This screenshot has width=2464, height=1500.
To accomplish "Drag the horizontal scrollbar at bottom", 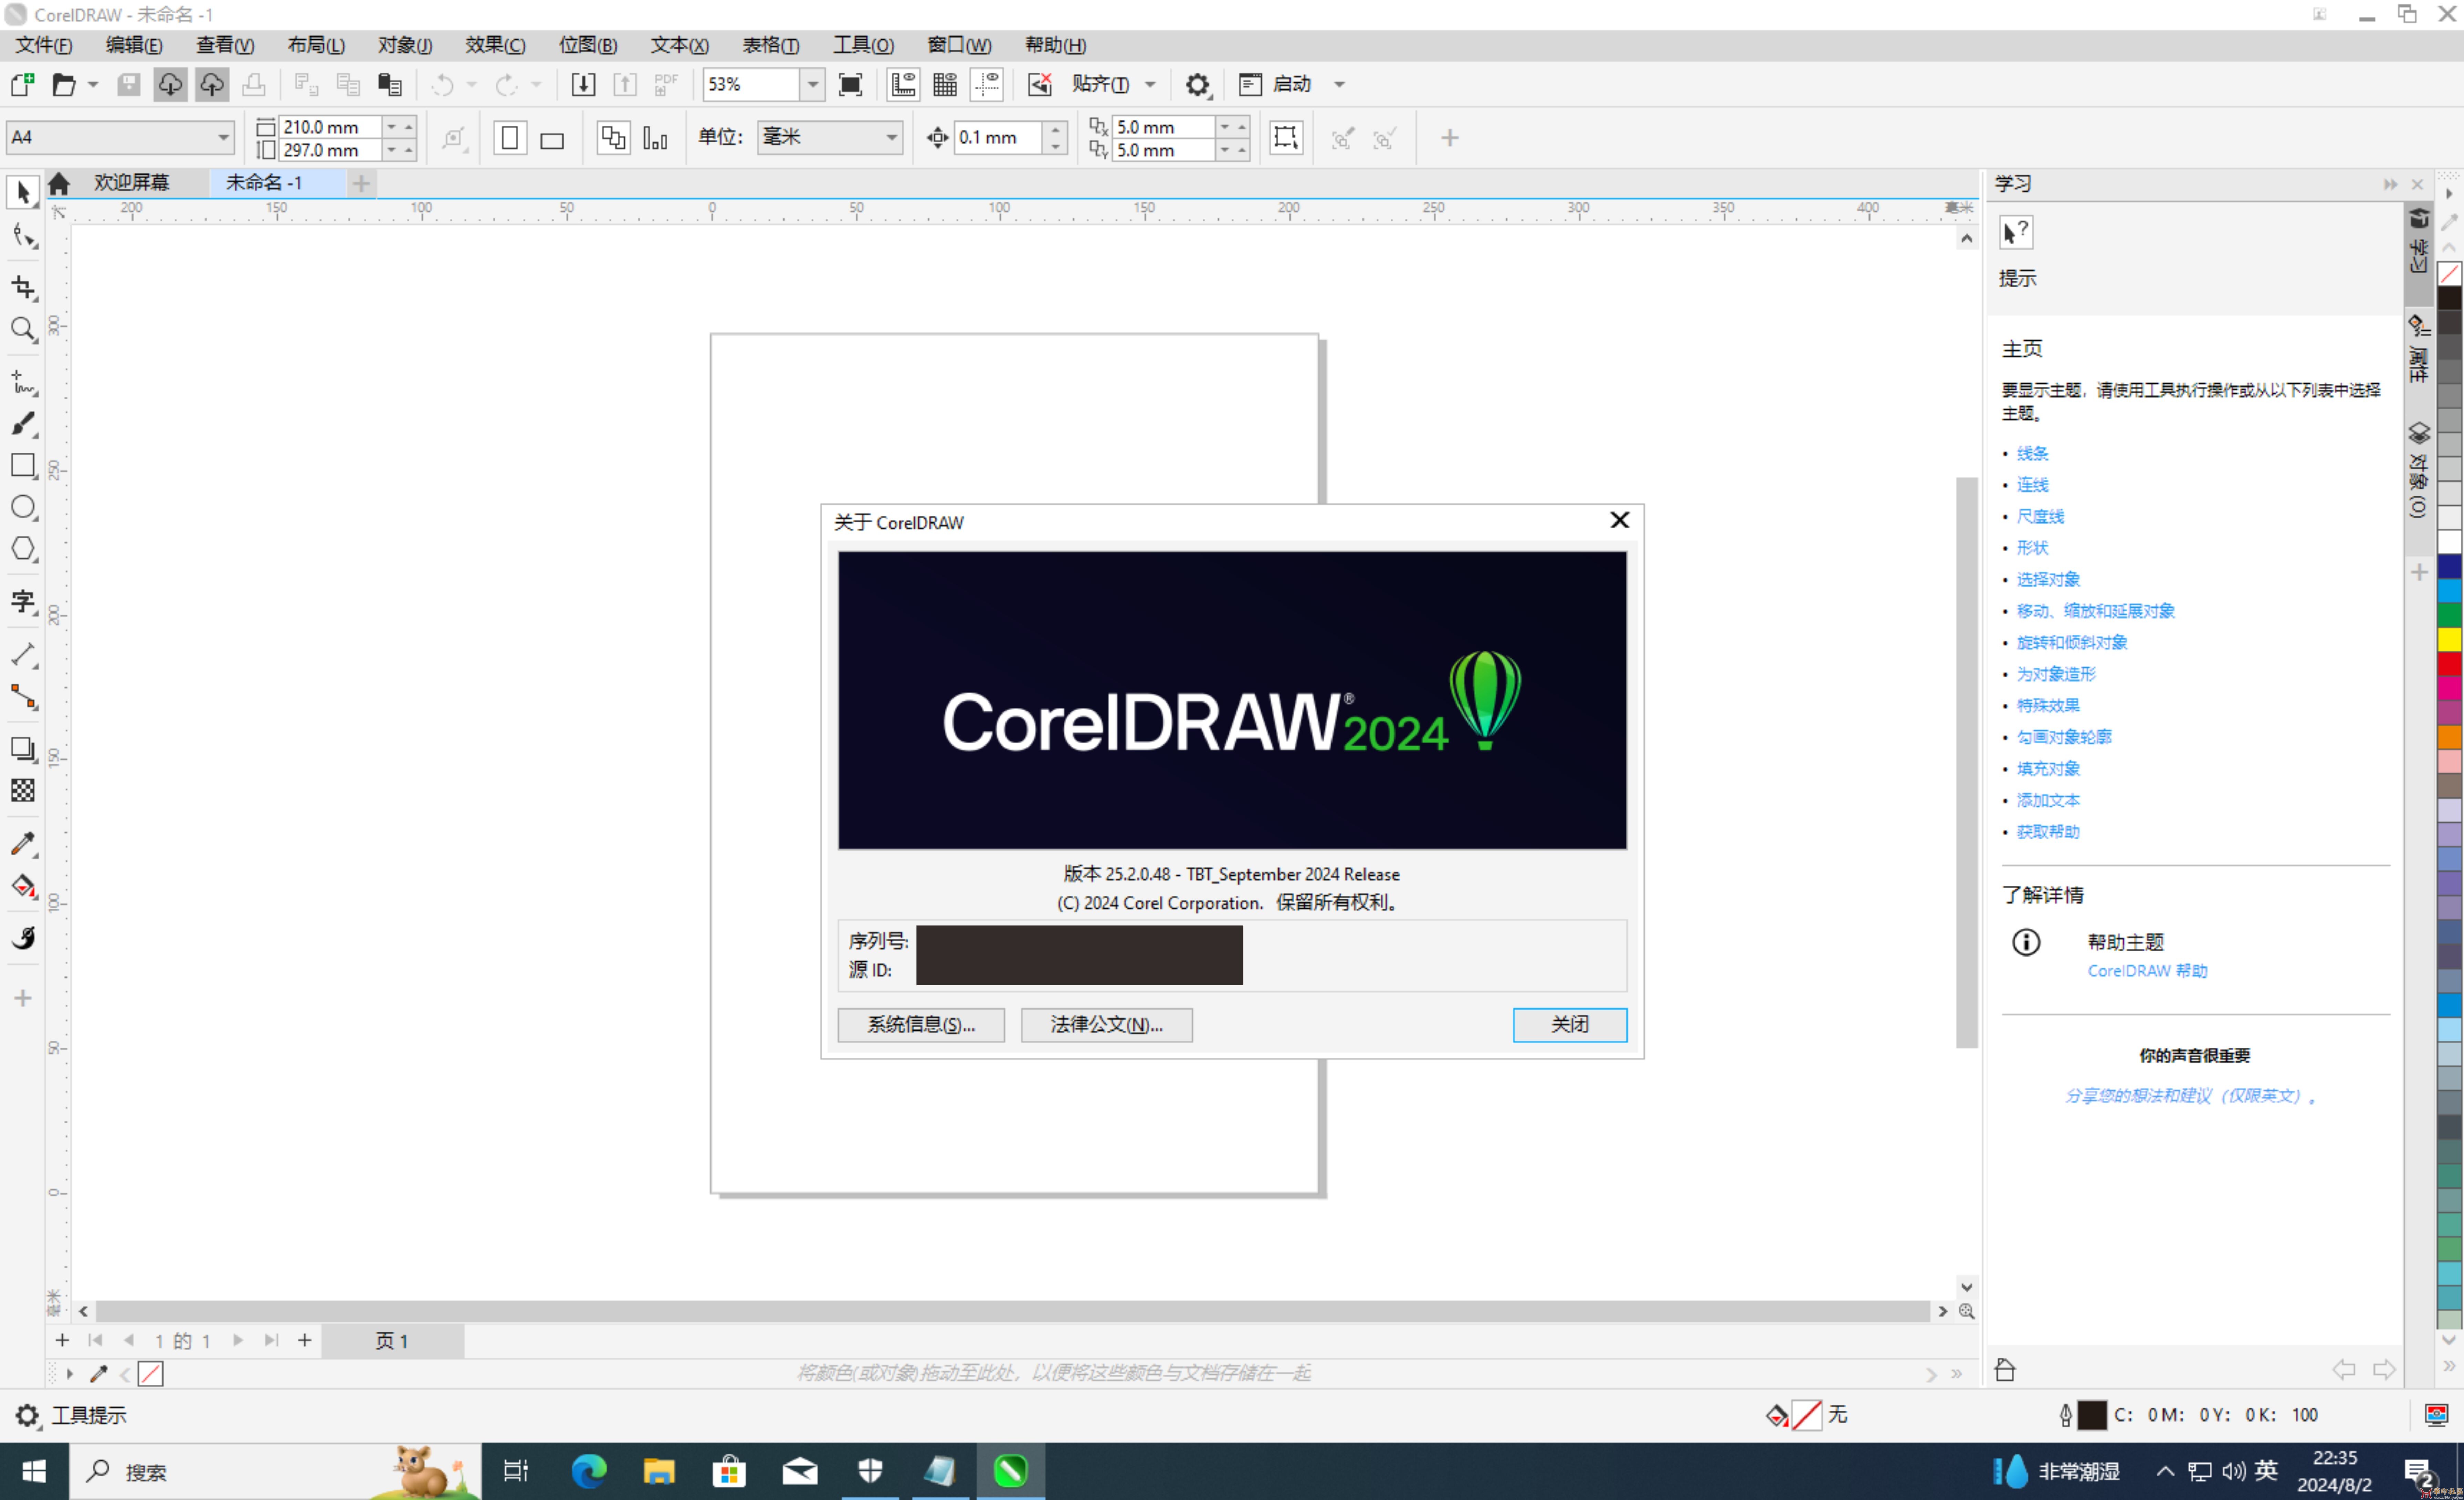I will [1012, 1310].
